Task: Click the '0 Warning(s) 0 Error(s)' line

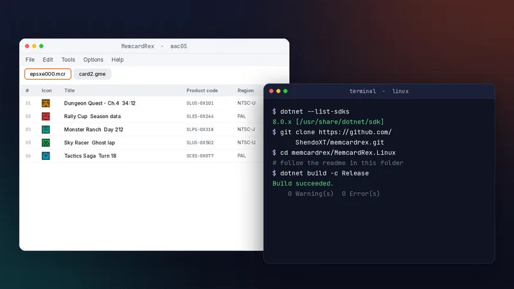Action: [x=333, y=194]
